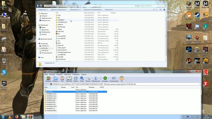
Task: Sort WinRAR list by Размер column header
Action: tap(63, 87)
